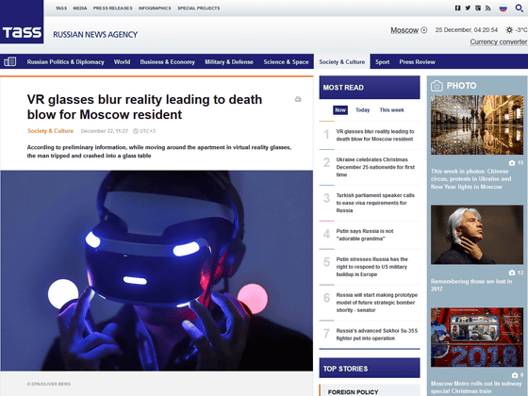
Task: Open the orange Society & Culture article tag
Action: (51, 131)
